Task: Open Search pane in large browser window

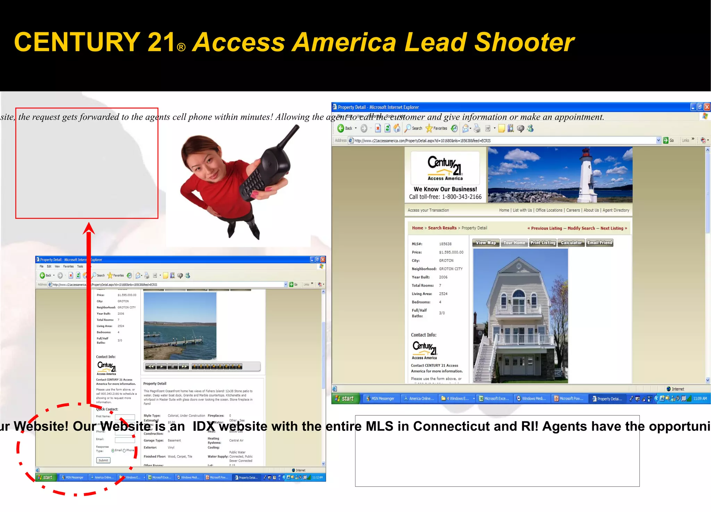Action: point(414,128)
